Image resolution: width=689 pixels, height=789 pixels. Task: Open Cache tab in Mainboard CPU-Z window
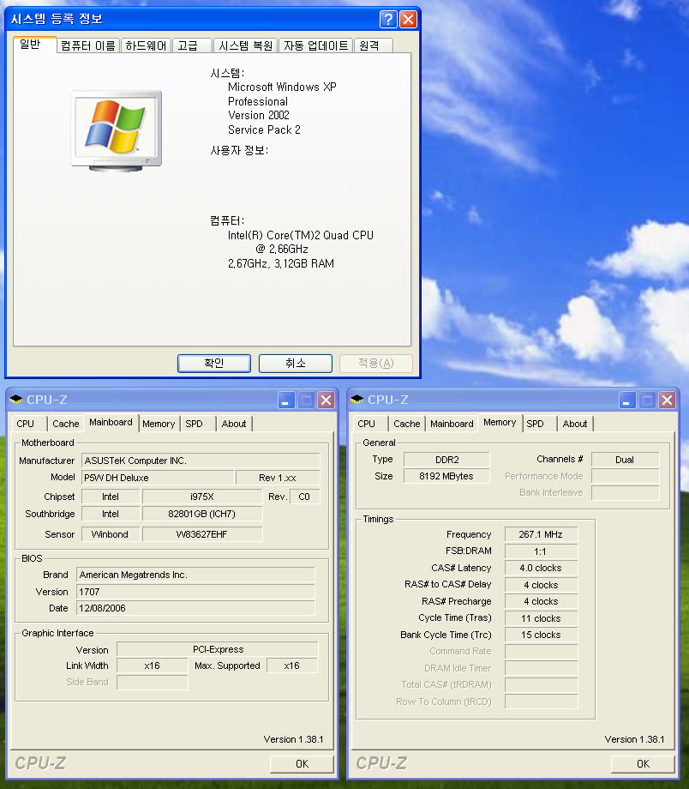(66, 424)
